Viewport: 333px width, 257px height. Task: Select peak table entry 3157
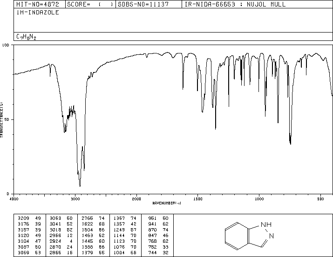pos(23,230)
